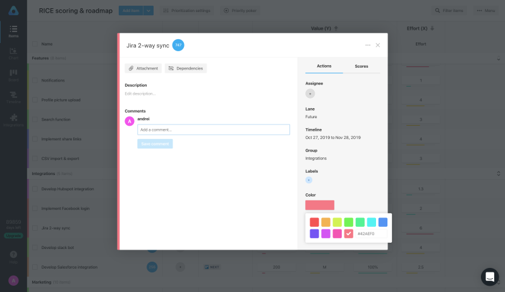Check the Profile picture upload checkbox
The height and width of the screenshot is (292, 505).
(x=35, y=100)
